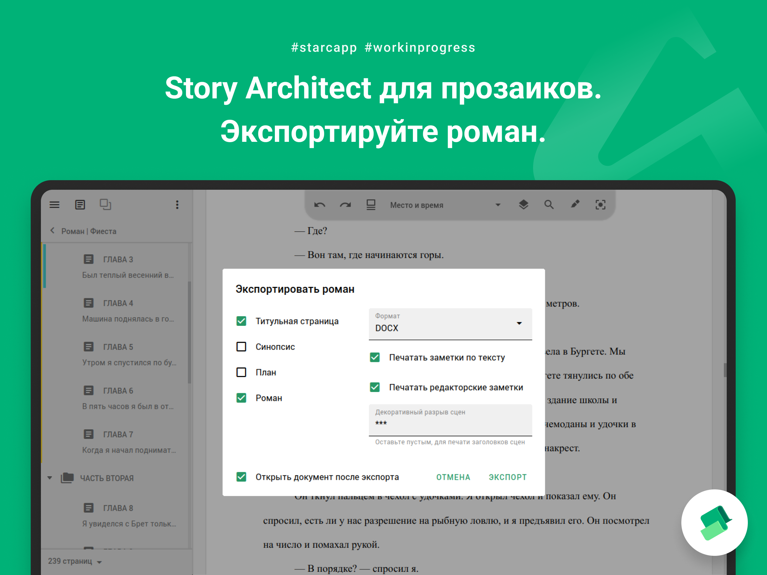Click the ГЛАВА 6 chapter icon
Viewport: 767px width, 575px height.
point(89,391)
